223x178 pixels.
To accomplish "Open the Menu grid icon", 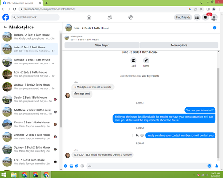I will tap(197, 17).
